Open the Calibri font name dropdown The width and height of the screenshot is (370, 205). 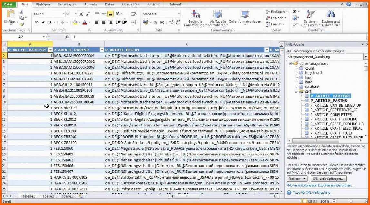pos(63,14)
